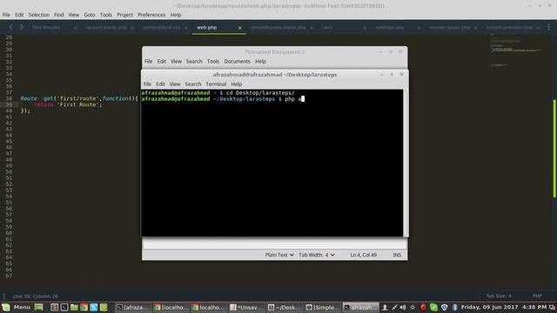The width and height of the screenshot is (557, 313).
Task: Click the red circular tray icon
Action: (423, 307)
